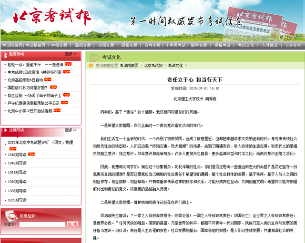
Task: Open news link 国歌放几秒为何是好题
Action: pos(28,87)
